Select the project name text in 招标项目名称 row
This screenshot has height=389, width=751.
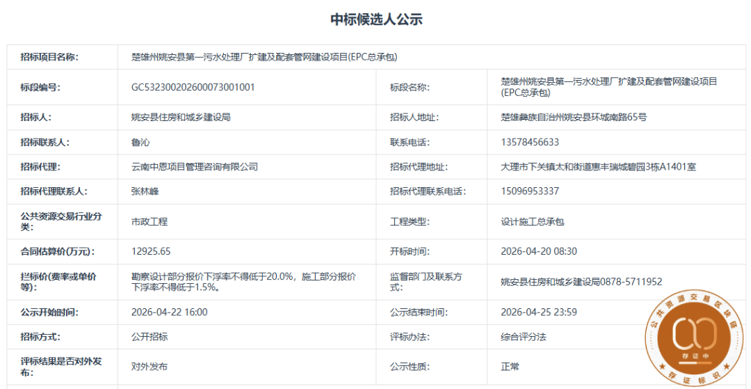point(264,57)
